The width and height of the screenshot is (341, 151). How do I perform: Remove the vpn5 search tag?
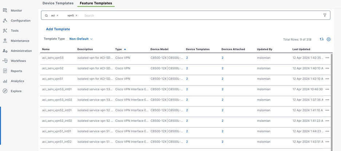click(x=77, y=15)
